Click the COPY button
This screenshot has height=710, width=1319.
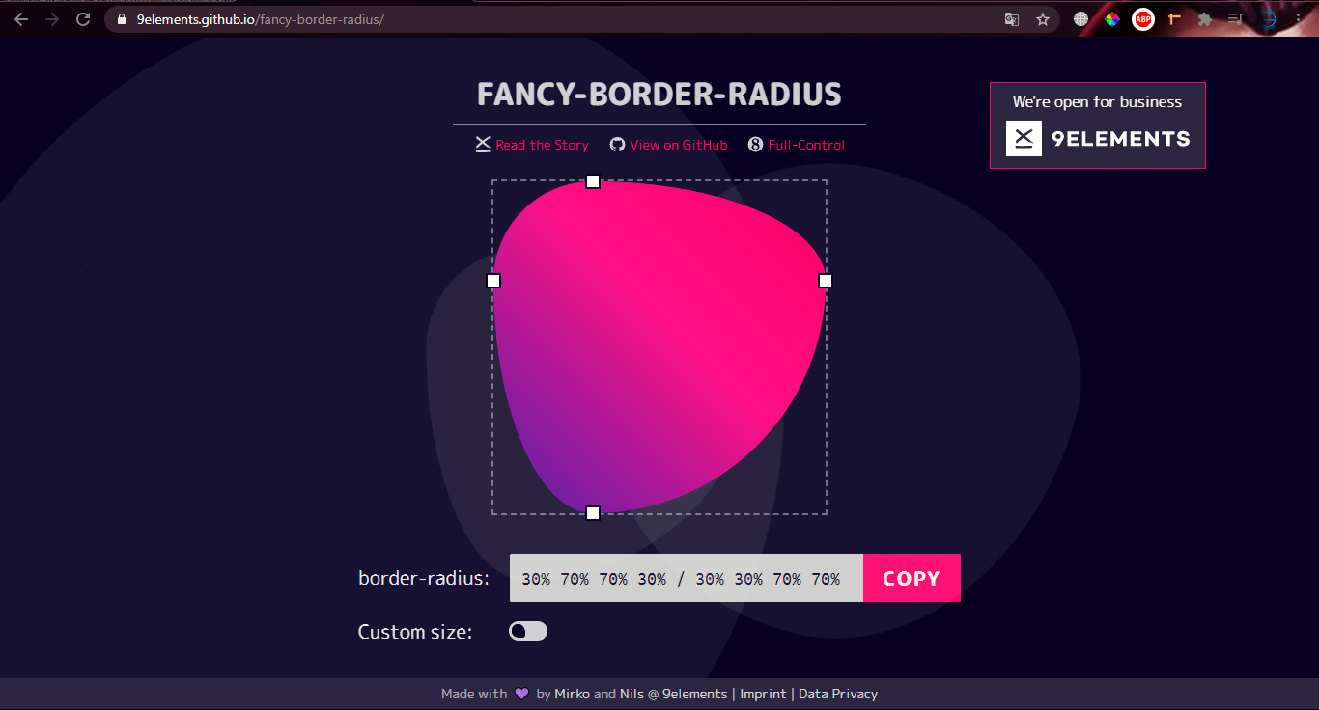911,577
